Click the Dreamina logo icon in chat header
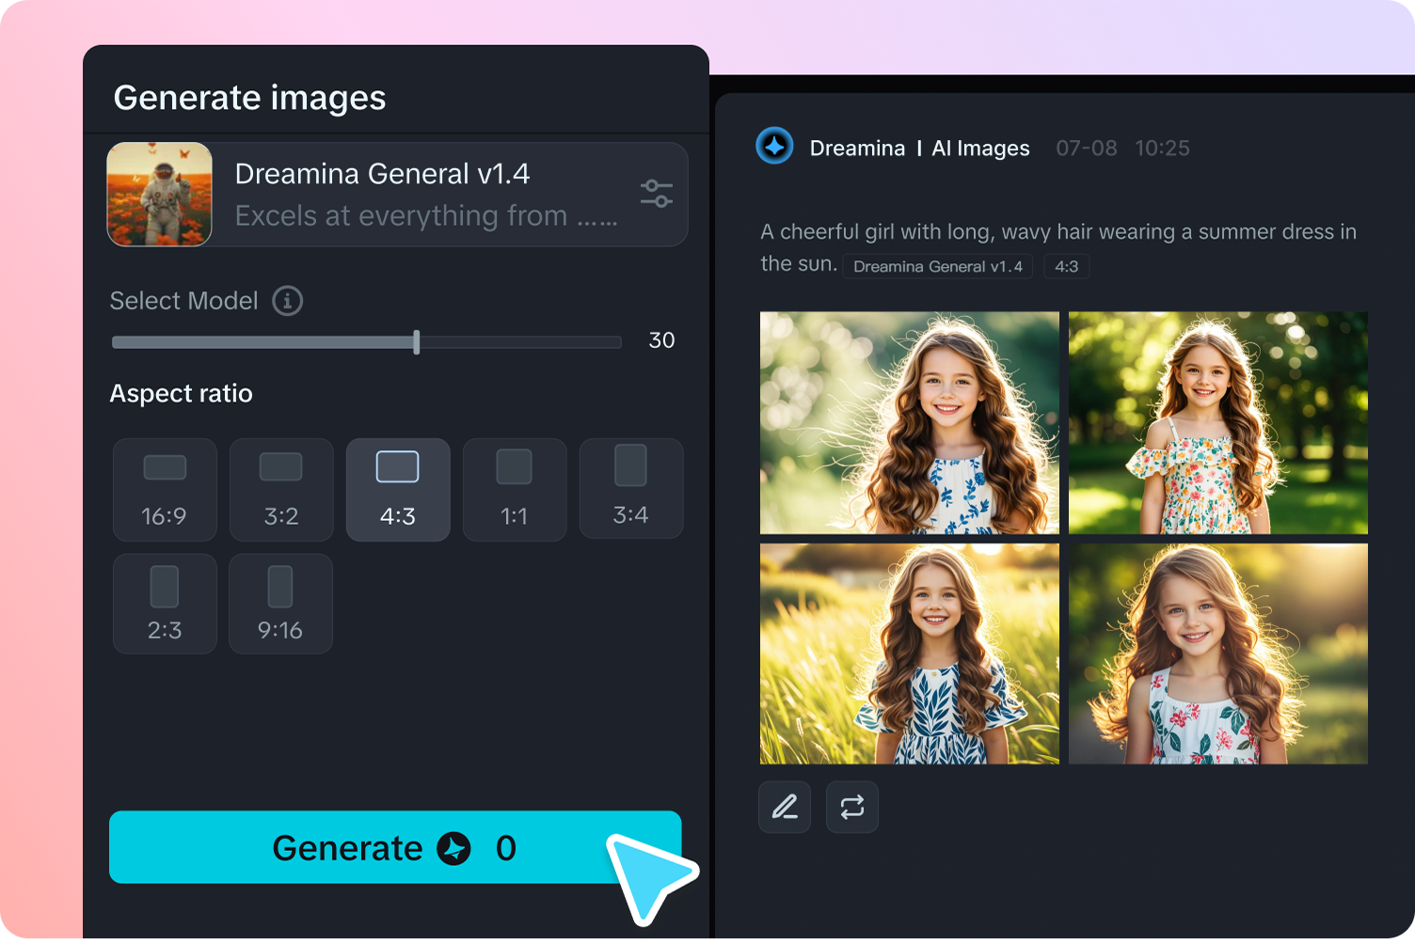 pos(774,147)
